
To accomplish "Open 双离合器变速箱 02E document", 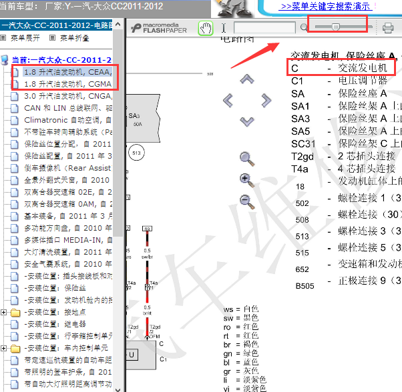I will (x=68, y=192).
